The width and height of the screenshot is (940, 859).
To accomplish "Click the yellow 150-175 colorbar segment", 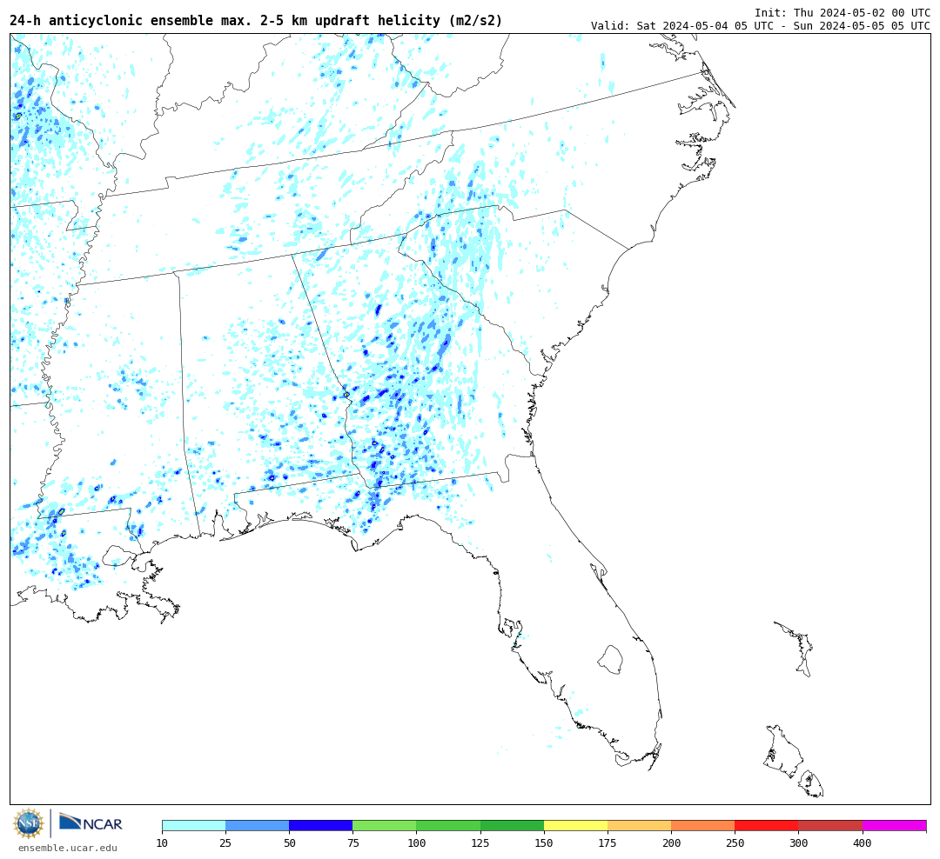I will [x=575, y=825].
